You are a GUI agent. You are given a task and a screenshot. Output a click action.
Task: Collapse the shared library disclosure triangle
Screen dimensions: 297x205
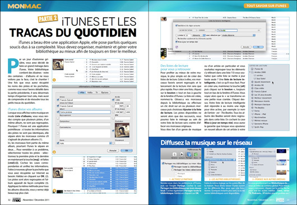point(206,160)
